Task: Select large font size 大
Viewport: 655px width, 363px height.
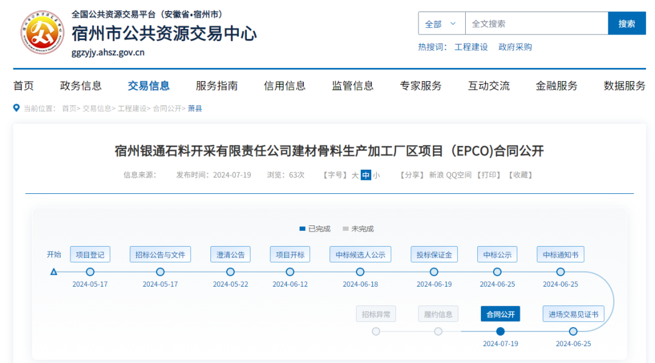Action: pos(355,175)
